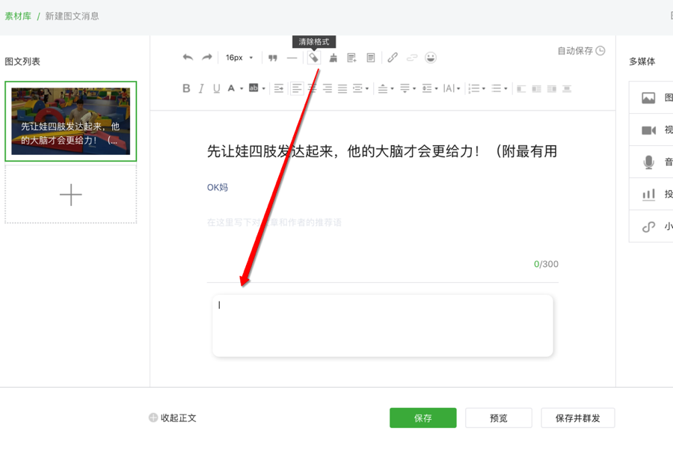Click the 预览 preview button
The image size is (673, 449).
pos(498,418)
